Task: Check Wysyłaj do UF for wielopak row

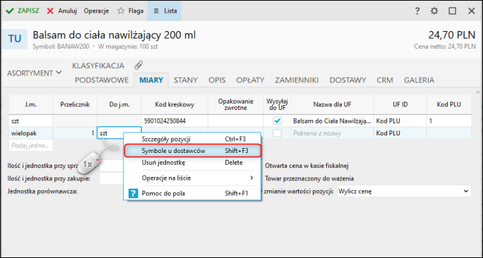Action: [x=277, y=133]
